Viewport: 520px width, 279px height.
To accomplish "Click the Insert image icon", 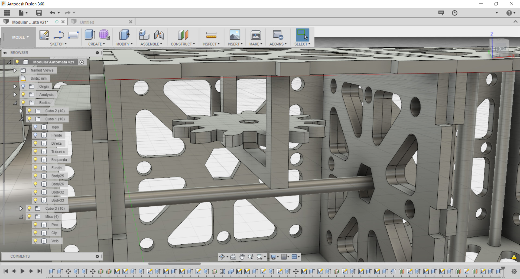I will (235, 35).
